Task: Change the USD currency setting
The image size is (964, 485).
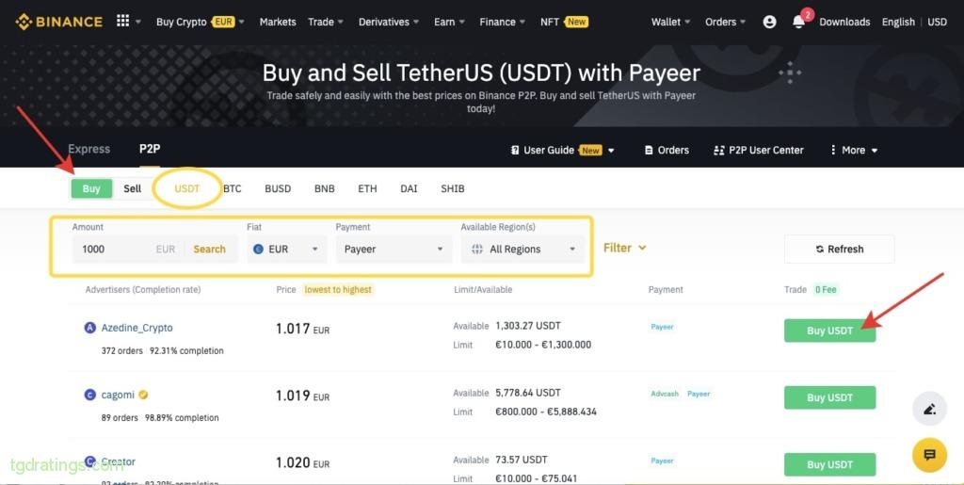Action: point(937,22)
